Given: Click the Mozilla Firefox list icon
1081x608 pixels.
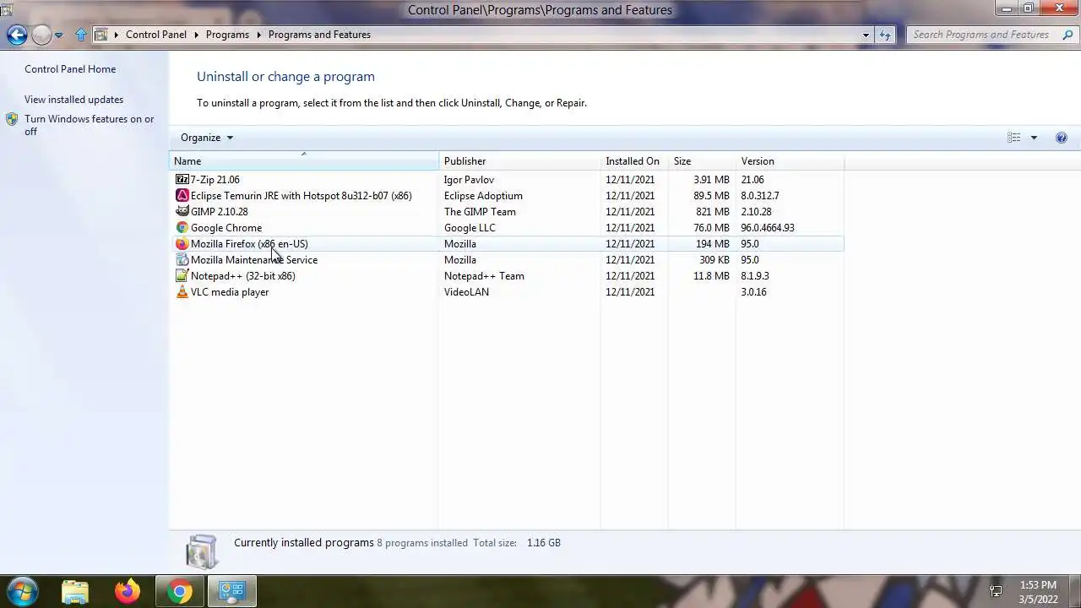Looking at the screenshot, I should point(182,243).
